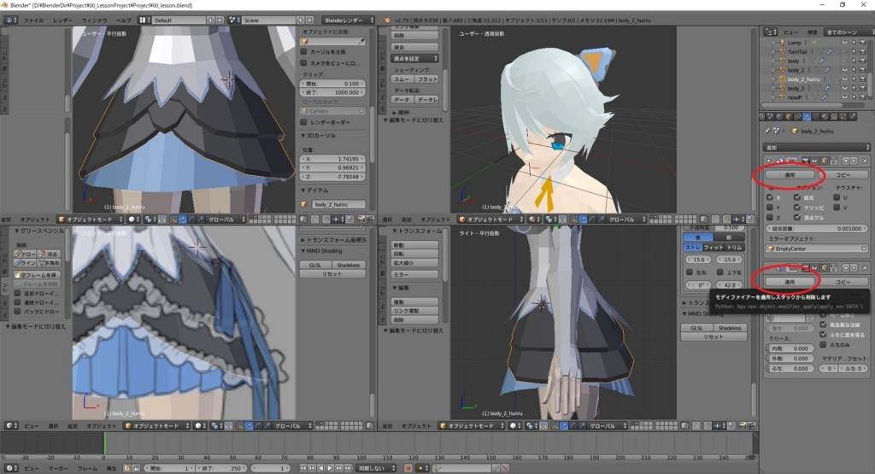The width and height of the screenshot is (875, 474).
Task: Open the マーカー menu in timeline header
Action: [58, 468]
